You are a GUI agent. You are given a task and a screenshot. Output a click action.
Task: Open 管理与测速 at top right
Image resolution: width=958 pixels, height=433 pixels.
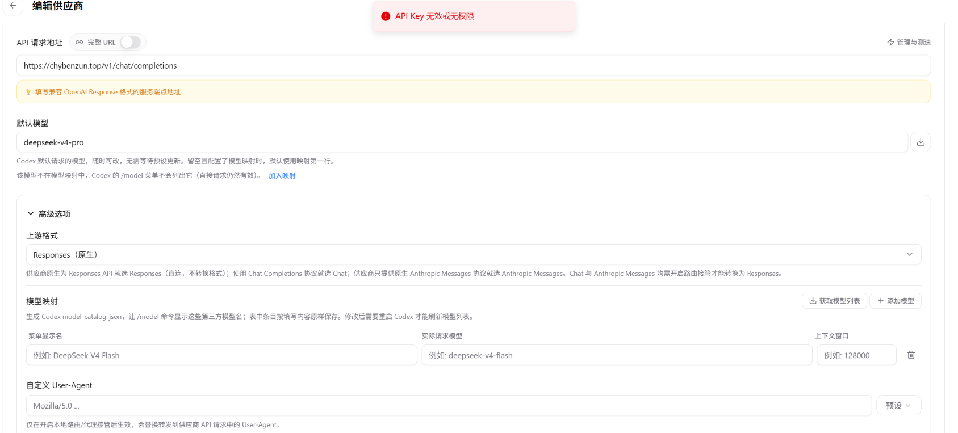pos(909,43)
